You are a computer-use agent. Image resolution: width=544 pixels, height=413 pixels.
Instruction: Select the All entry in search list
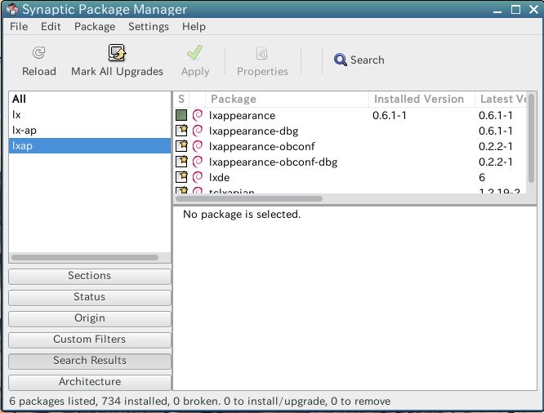point(90,100)
